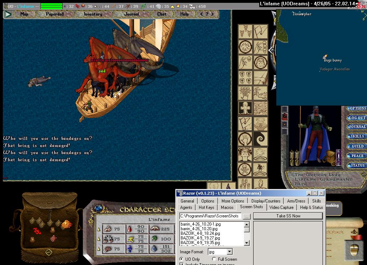Image resolution: width=367 pixels, height=265 pixels.
Task: Click the GUILD button on the paperdoll
Action: [357, 146]
